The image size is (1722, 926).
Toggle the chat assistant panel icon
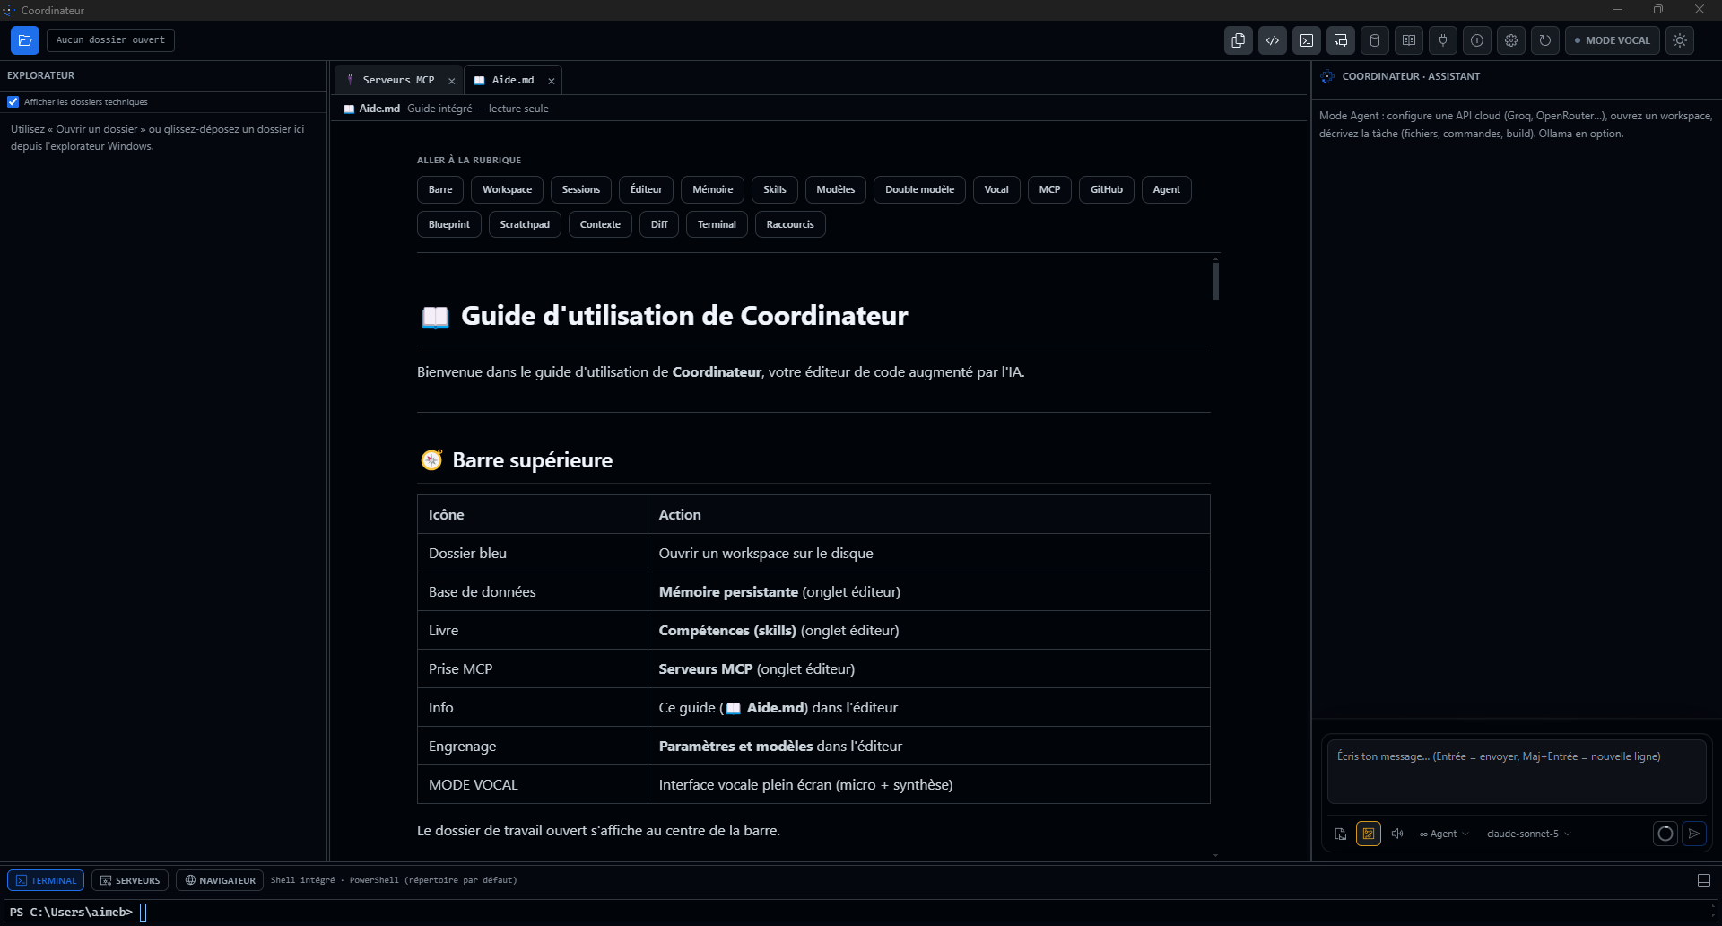pyautogui.click(x=1341, y=40)
